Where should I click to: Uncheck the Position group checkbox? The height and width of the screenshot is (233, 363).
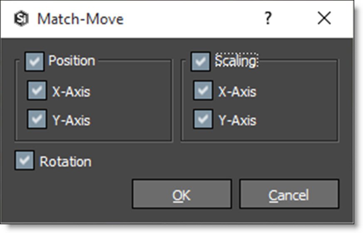(x=34, y=62)
